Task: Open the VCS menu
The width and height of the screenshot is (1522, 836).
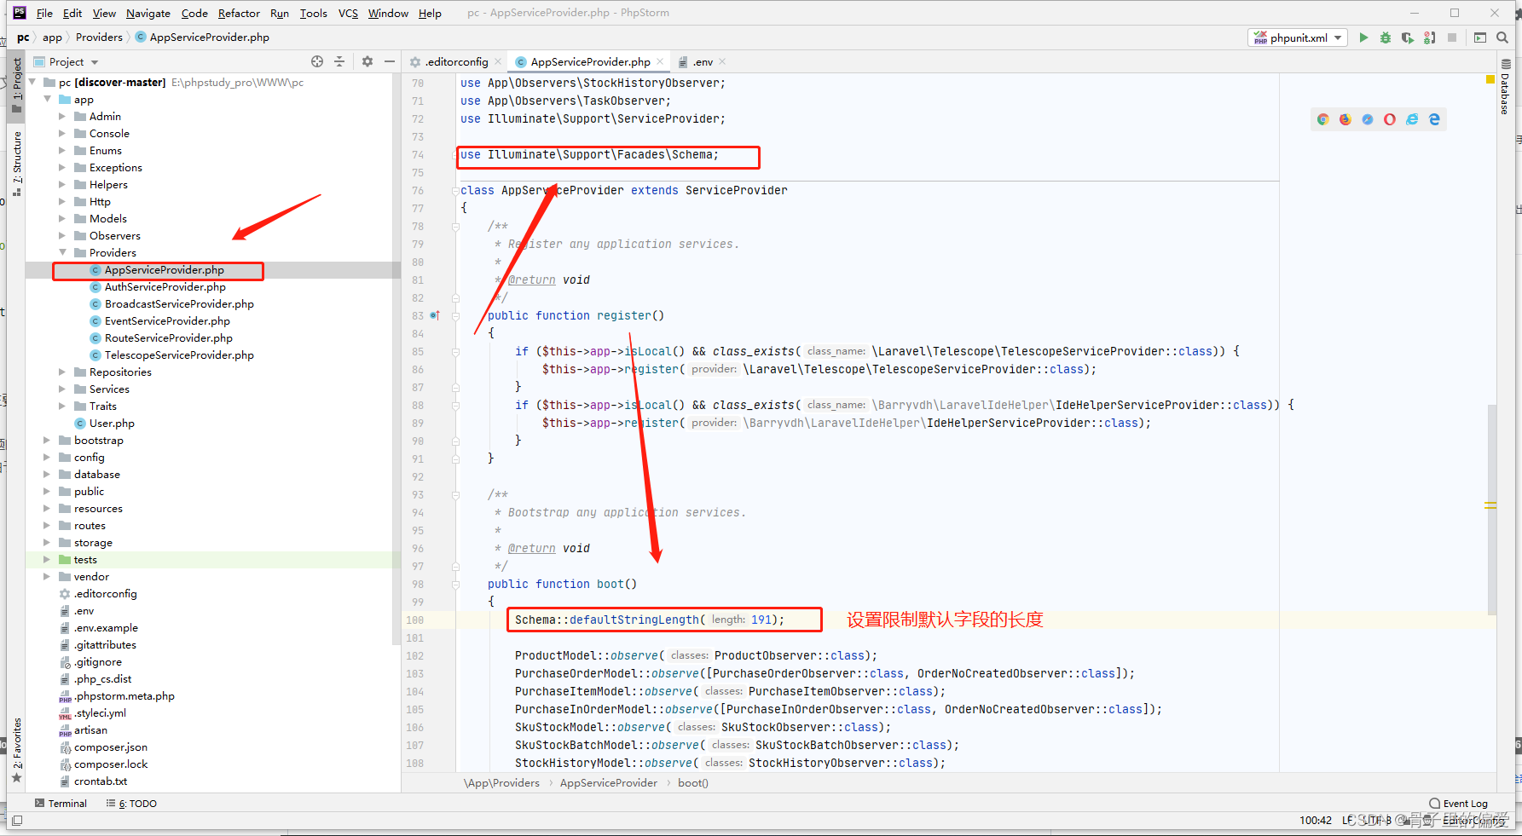Action: 348,13
